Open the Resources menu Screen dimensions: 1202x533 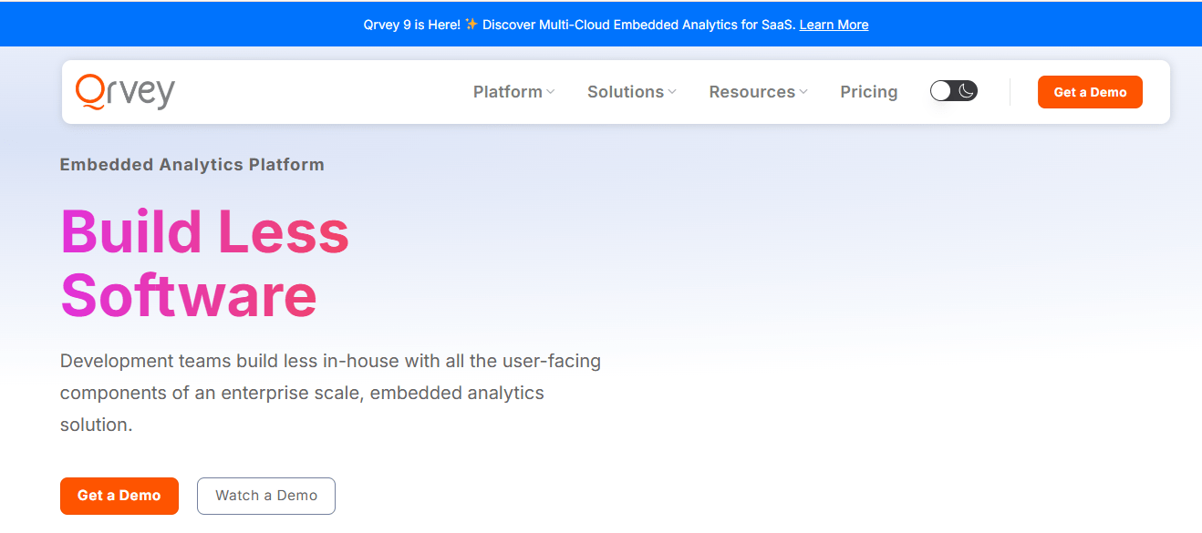tap(751, 92)
